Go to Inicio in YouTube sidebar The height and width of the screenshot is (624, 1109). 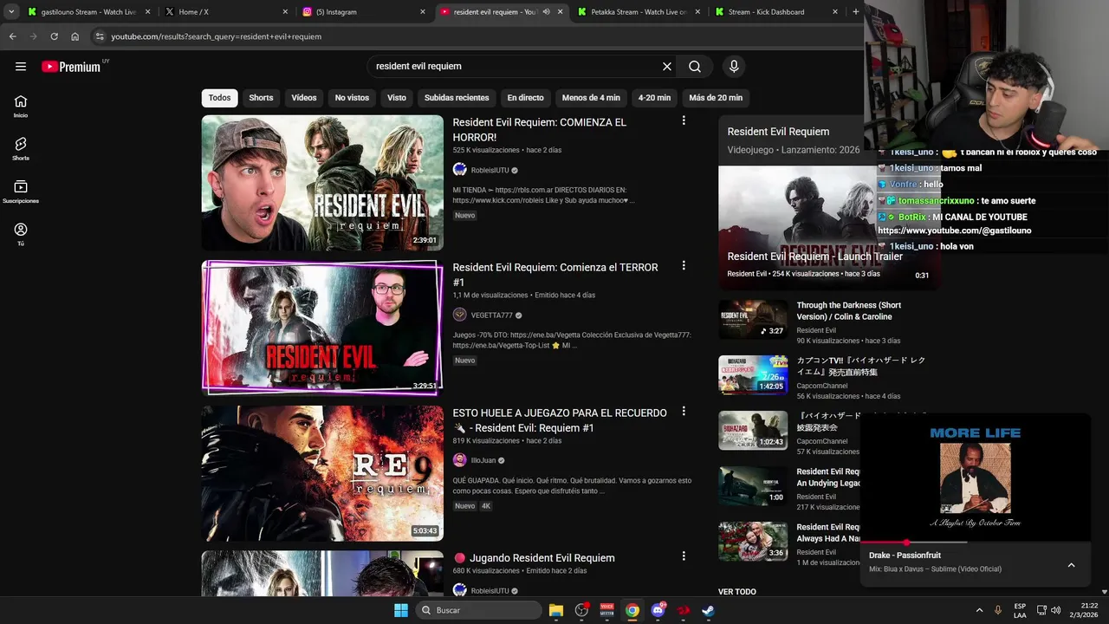pyautogui.click(x=21, y=106)
